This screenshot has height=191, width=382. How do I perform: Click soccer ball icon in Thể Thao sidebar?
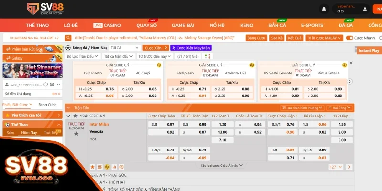tap(7, 125)
